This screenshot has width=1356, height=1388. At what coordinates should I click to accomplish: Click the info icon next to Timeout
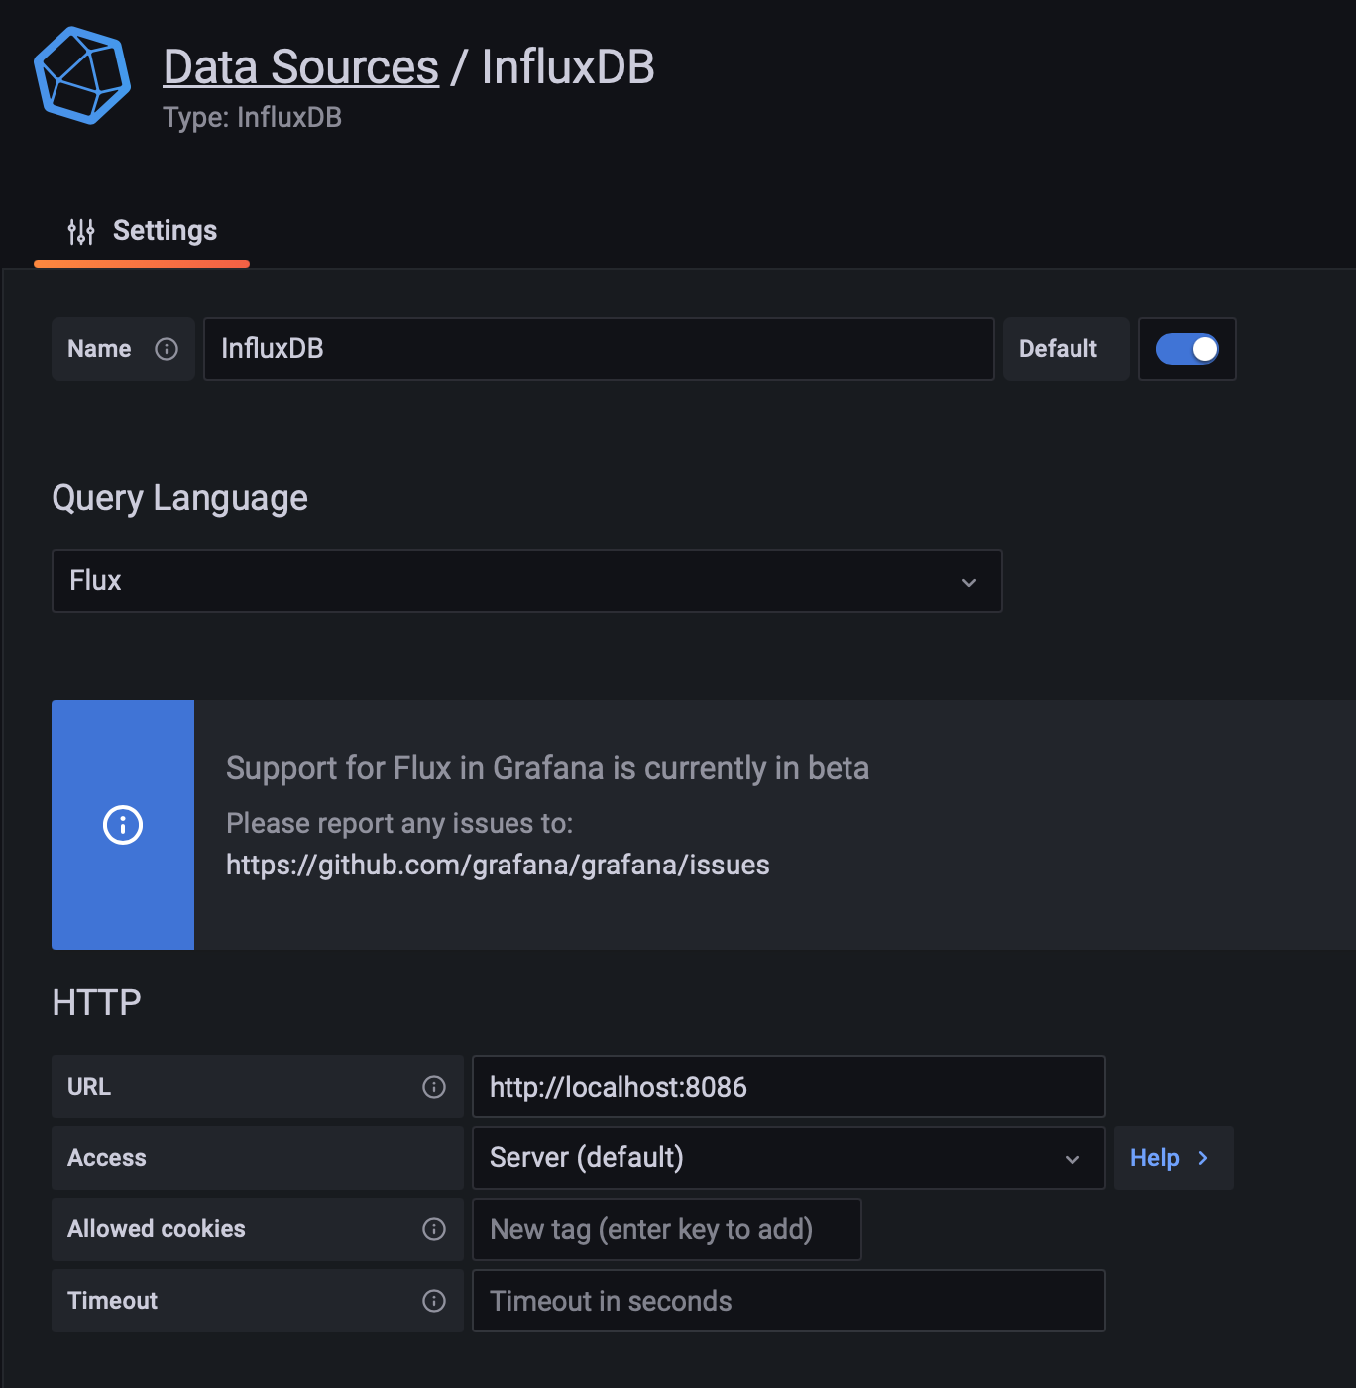pos(434,1301)
